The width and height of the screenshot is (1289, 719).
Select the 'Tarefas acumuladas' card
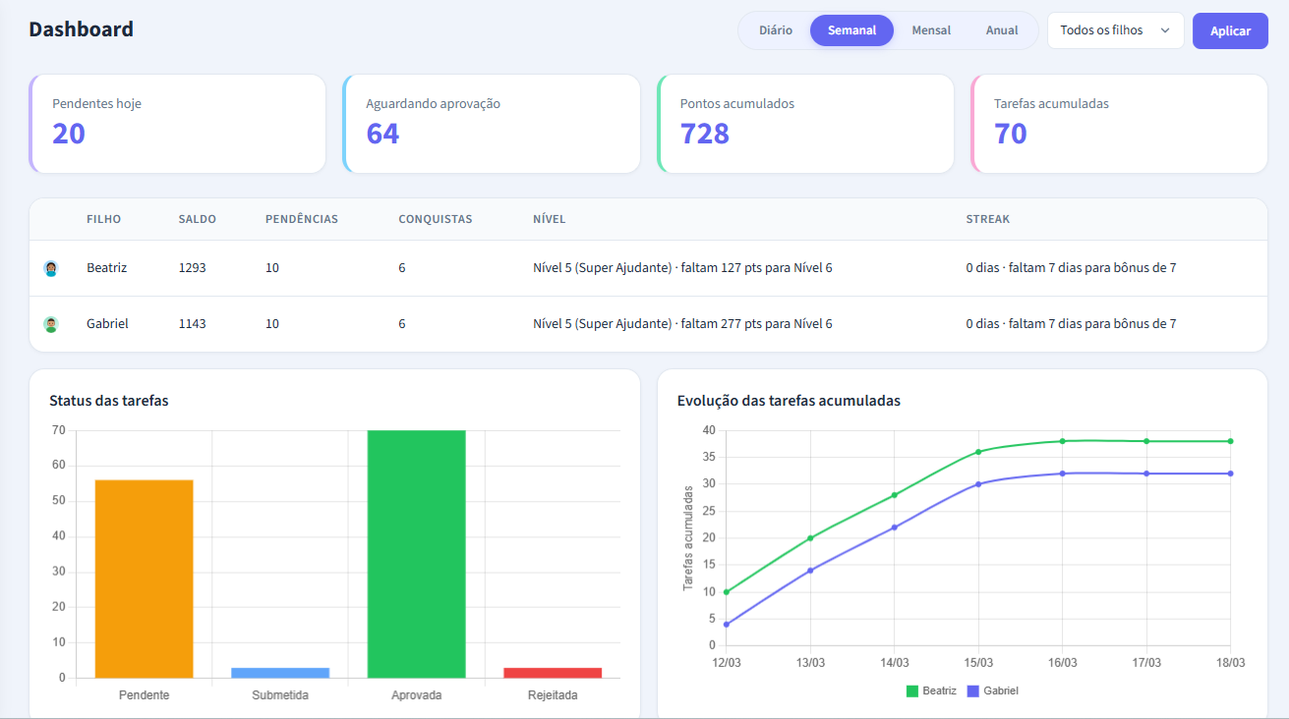click(x=1119, y=124)
